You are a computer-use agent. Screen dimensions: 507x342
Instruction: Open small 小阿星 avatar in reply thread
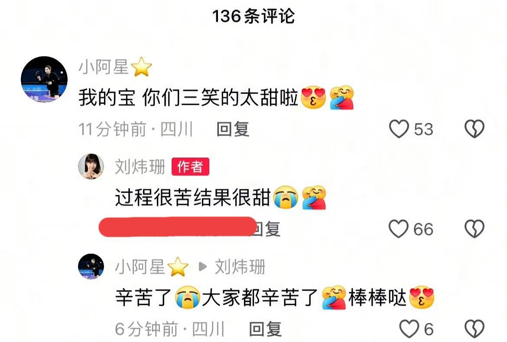point(91,266)
